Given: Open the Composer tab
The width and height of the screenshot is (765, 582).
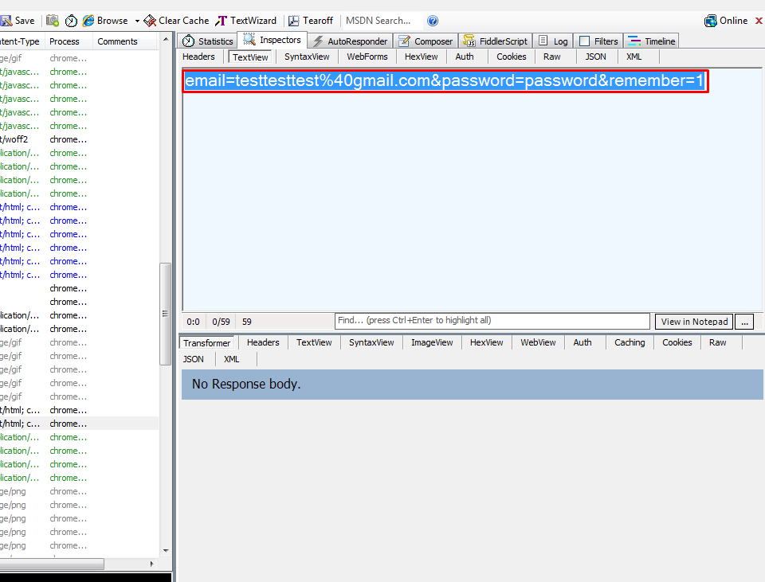Looking at the screenshot, I should point(426,41).
